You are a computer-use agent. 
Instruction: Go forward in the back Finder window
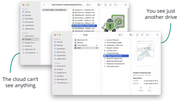pyautogui.click(x=48, y=5)
